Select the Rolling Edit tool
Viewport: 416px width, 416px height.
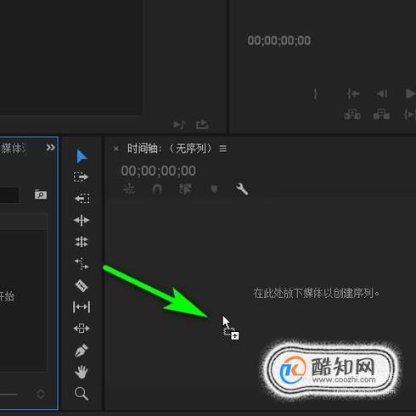82,242
